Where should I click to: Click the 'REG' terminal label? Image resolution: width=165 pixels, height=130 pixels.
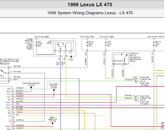point(8,92)
